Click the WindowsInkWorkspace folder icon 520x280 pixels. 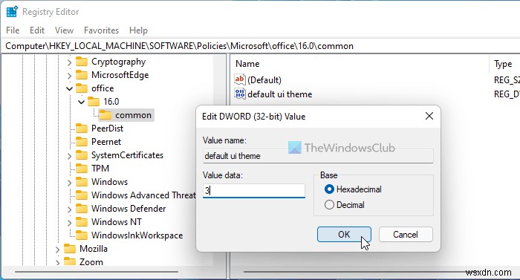(x=82, y=235)
